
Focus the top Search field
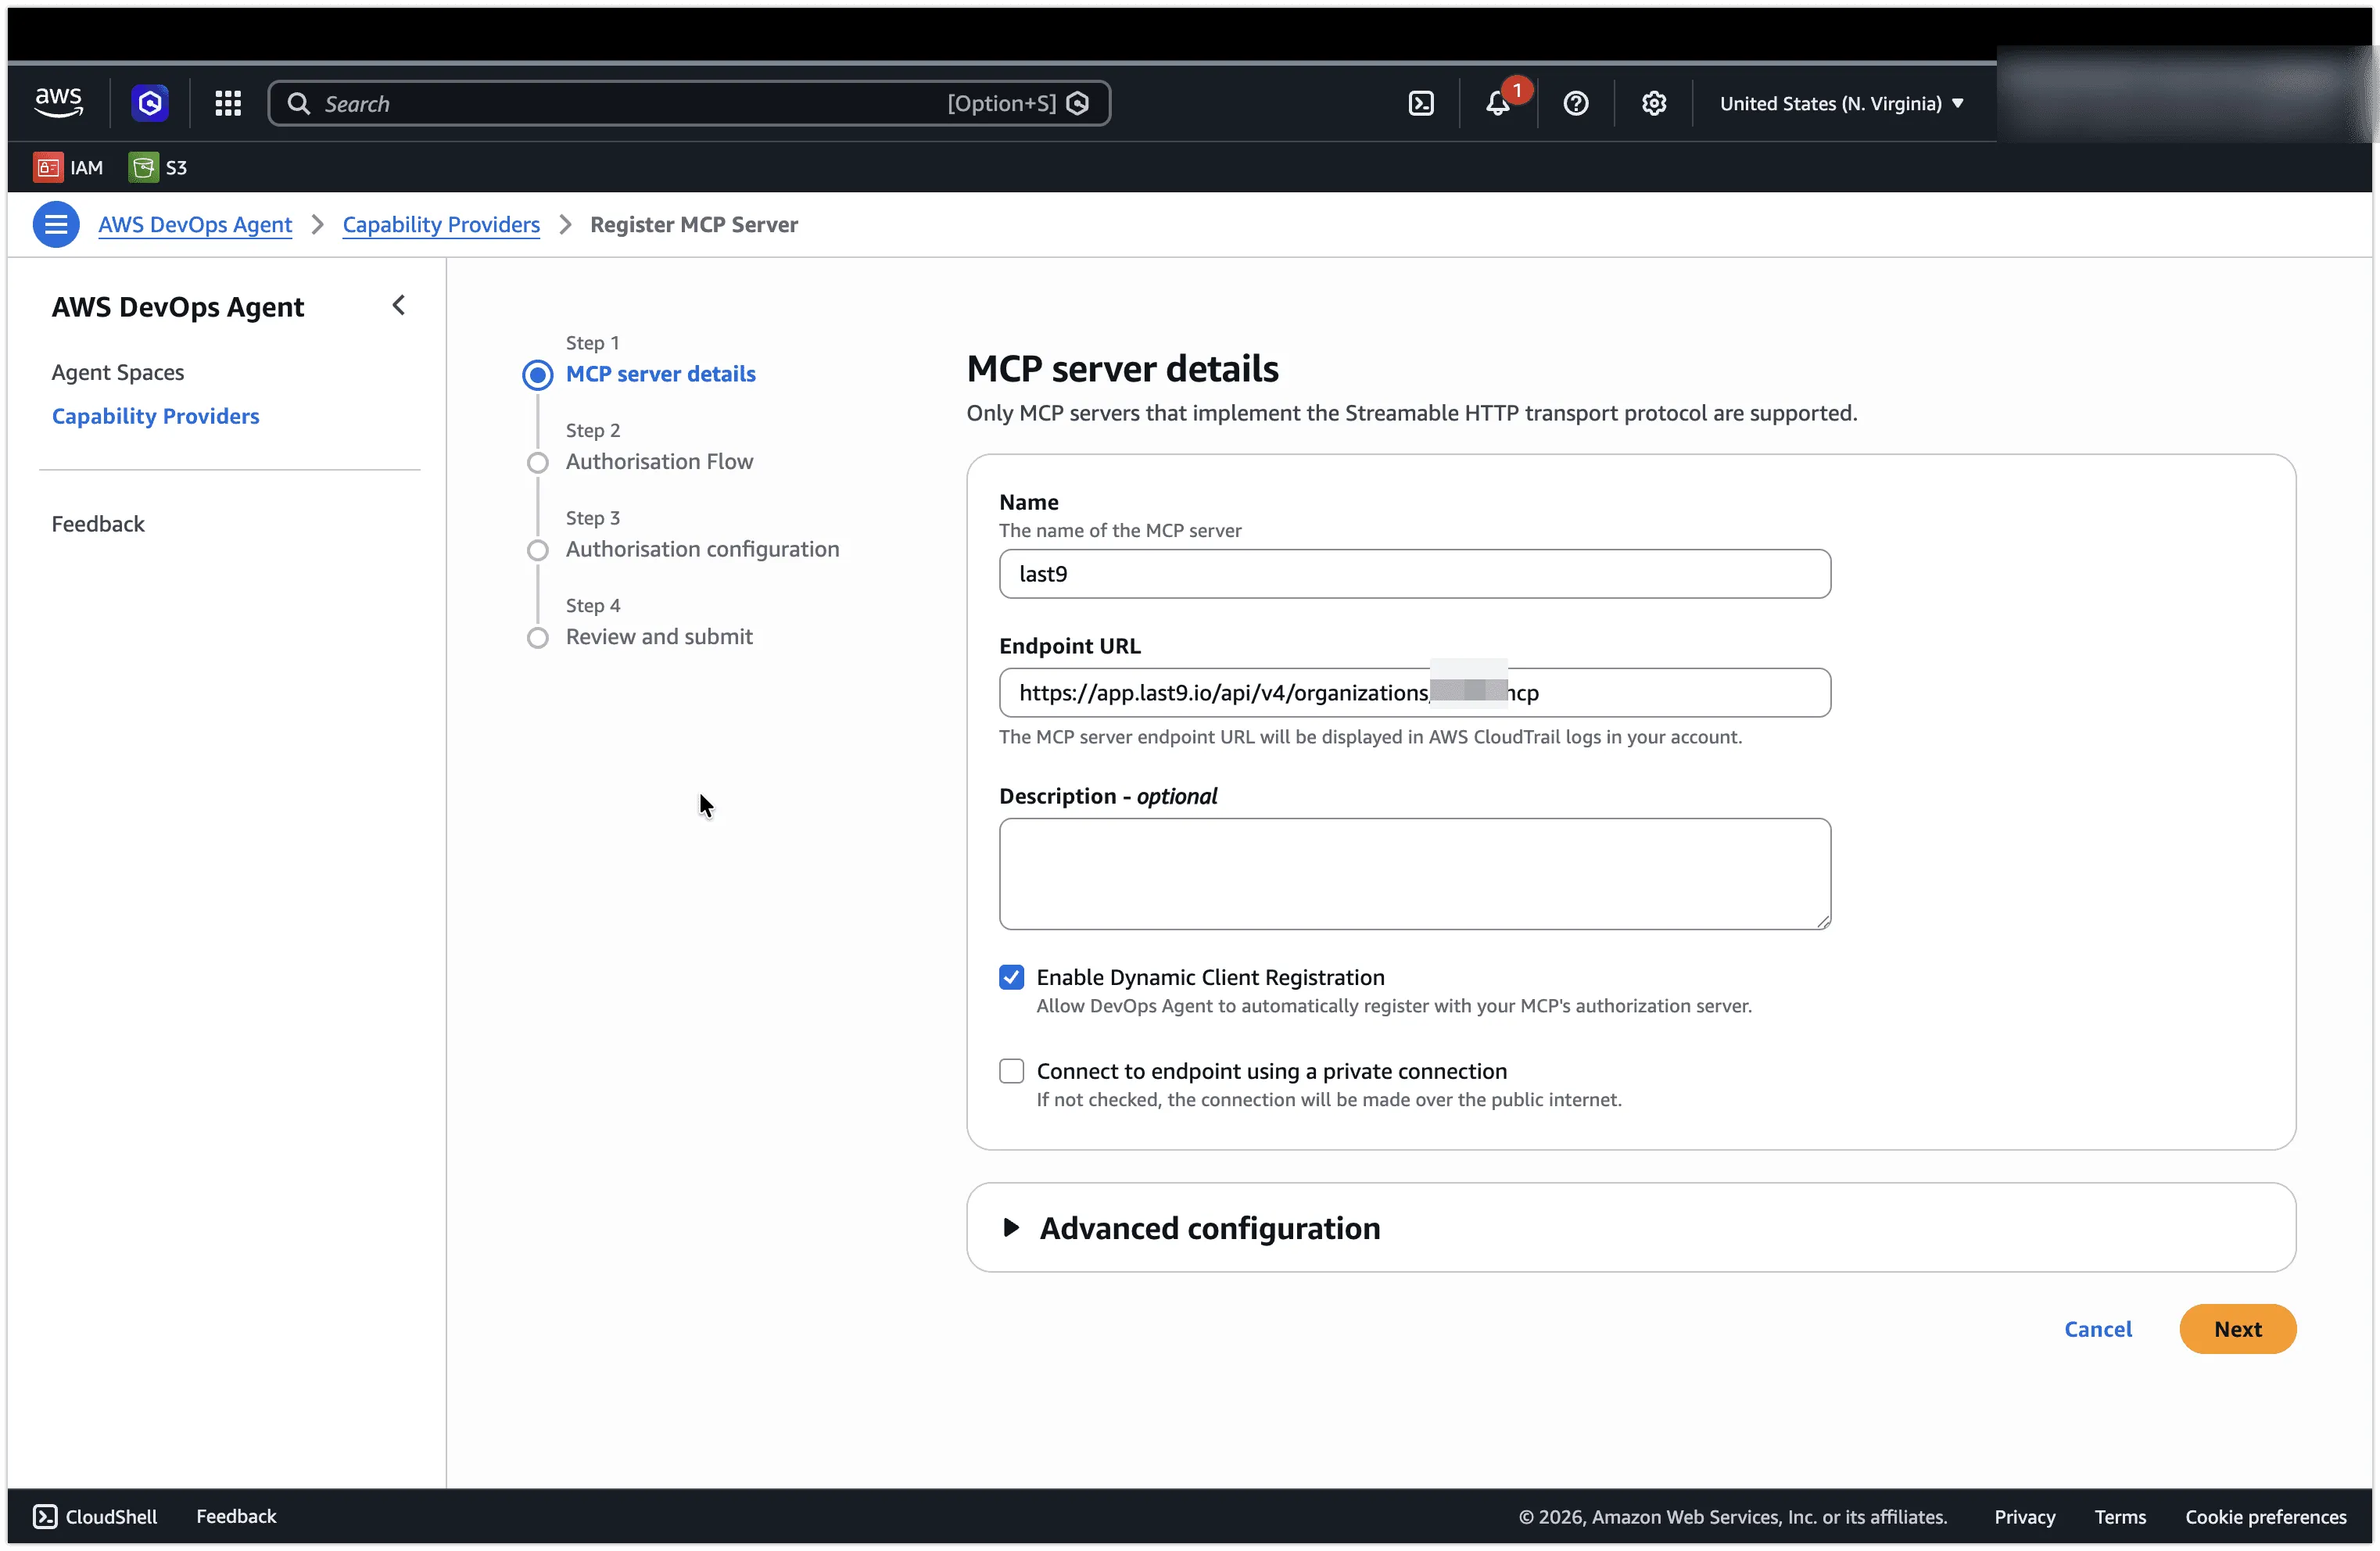[690, 103]
